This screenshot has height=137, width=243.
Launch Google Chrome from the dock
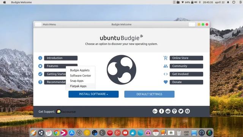click(56, 133)
